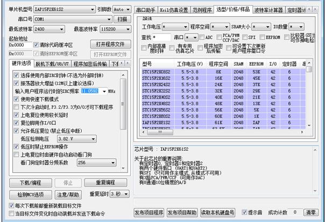This screenshot has height=222, width=325.
Task: Toggle 复位脚用作I/O口 checkbox
Action: (16, 123)
